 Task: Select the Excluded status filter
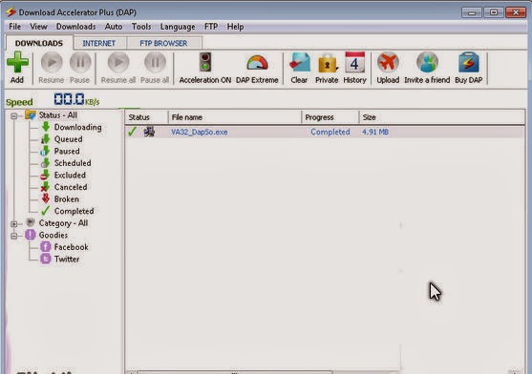tap(70, 176)
